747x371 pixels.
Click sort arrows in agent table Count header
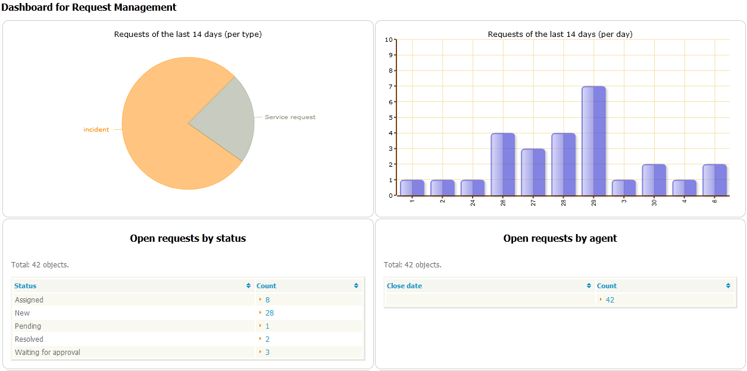coord(728,286)
